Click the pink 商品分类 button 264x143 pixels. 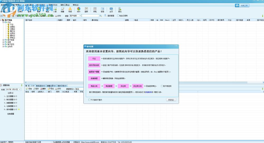(x=94, y=86)
